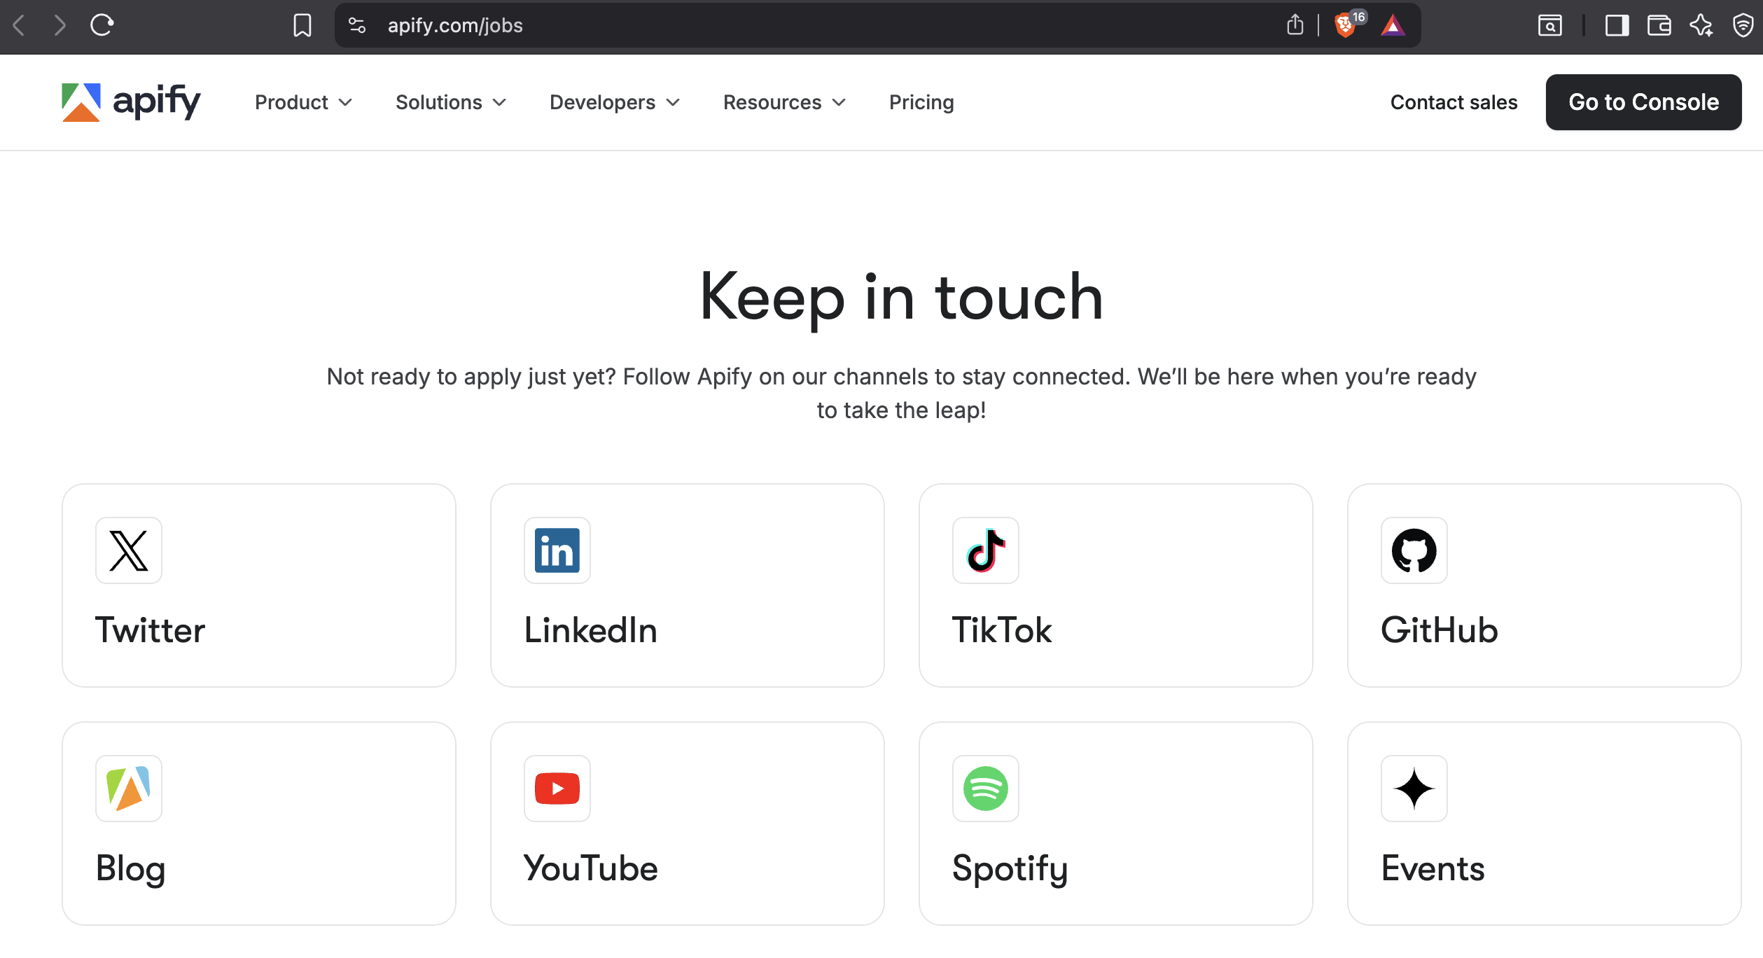Reload the page with refresh icon
This screenshot has width=1763, height=958.
[x=102, y=26]
